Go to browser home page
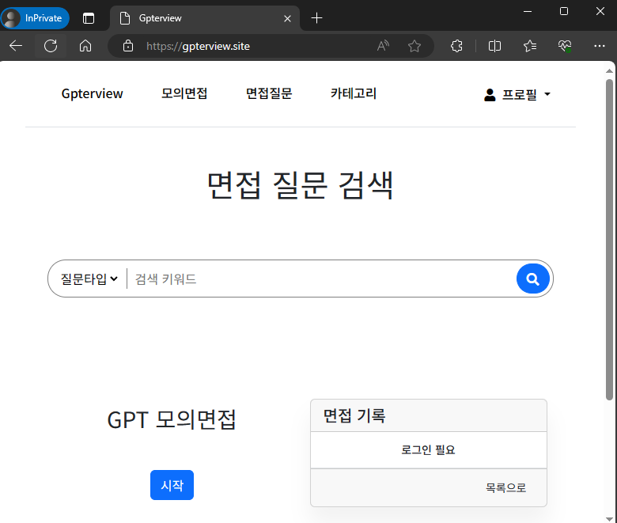Screen dimensions: 617x523 pyautogui.click(x=85, y=46)
